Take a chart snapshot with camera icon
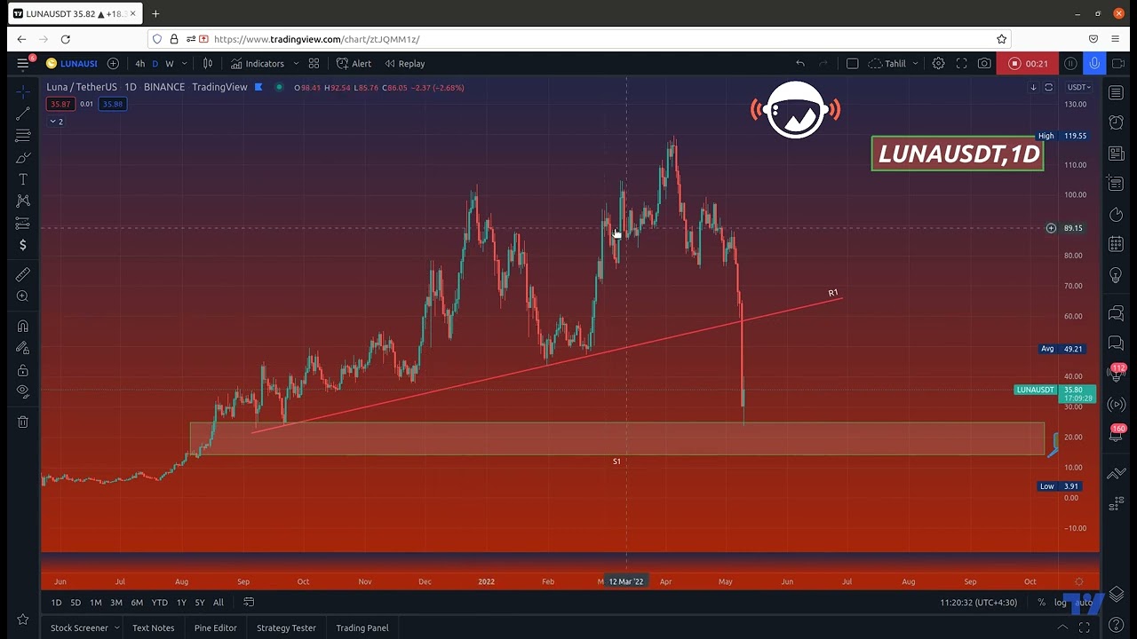Image resolution: width=1137 pixels, height=639 pixels. pos(984,63)
